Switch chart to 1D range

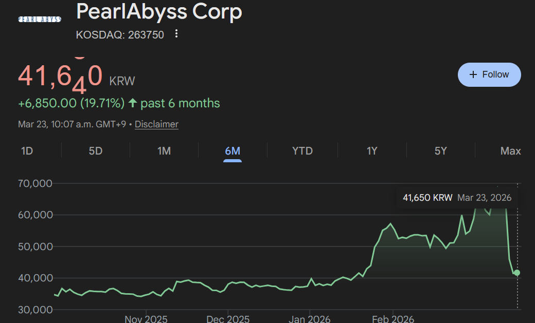coord(27,150)
